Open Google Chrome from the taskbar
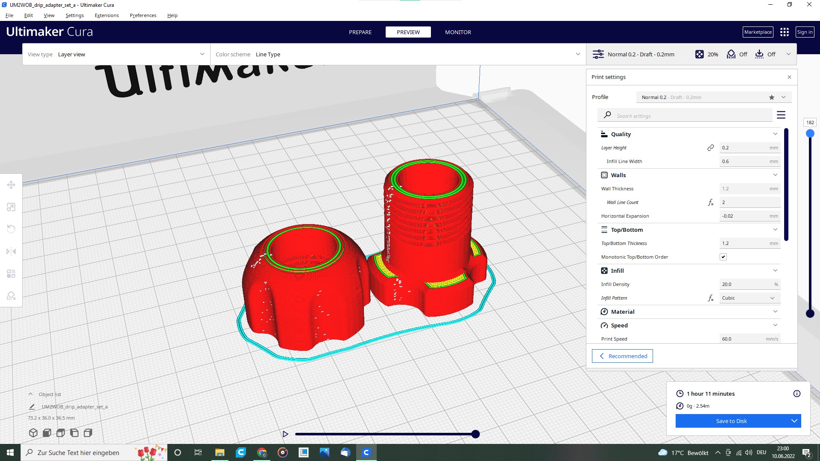Screen dimensions: 820x461 (262, 452)
